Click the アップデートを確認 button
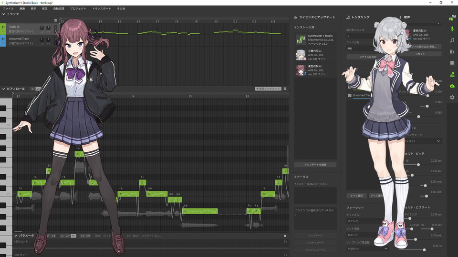Screen dimensions: 458x257 [315, 165]
